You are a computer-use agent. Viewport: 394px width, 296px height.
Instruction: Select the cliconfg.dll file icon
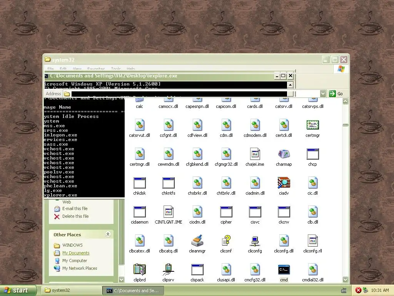pos(284,241)
